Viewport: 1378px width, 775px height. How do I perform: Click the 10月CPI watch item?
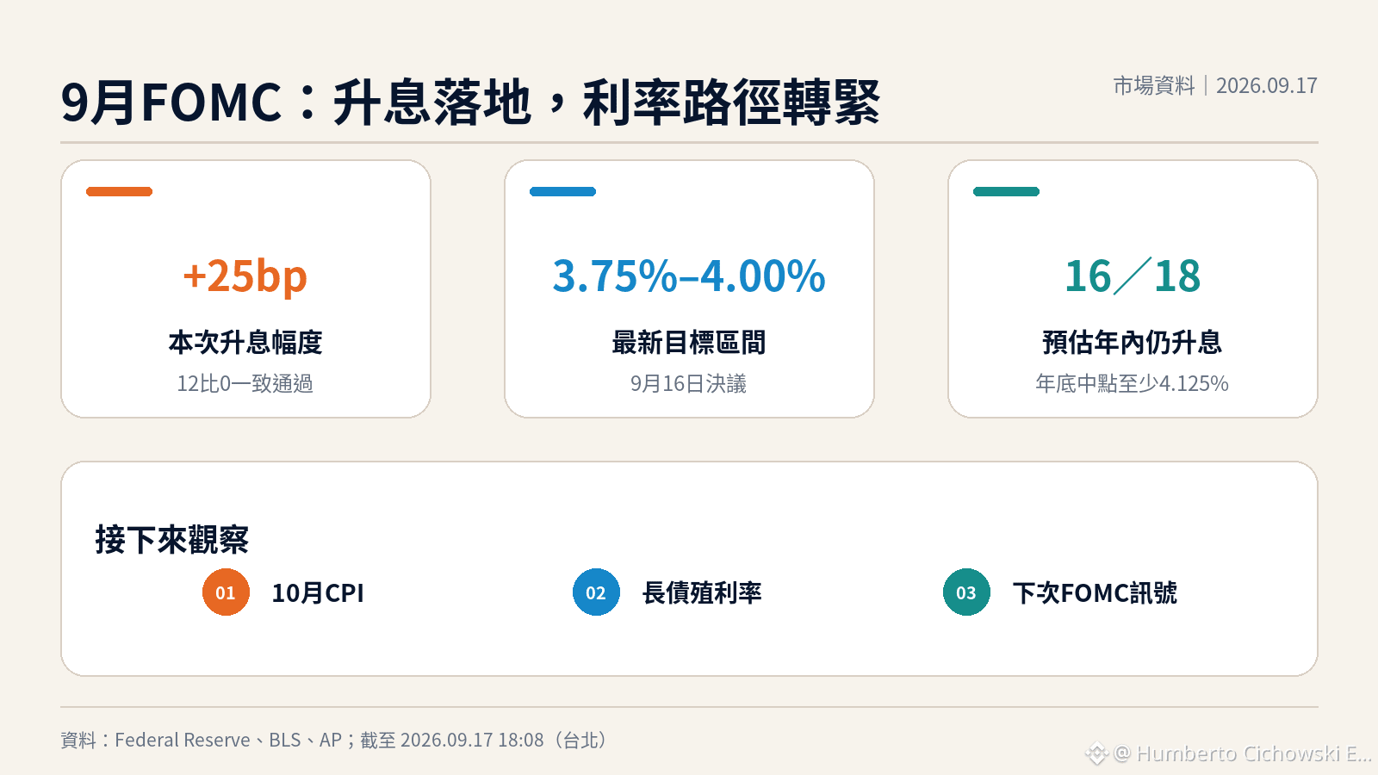tap(318, 593)
